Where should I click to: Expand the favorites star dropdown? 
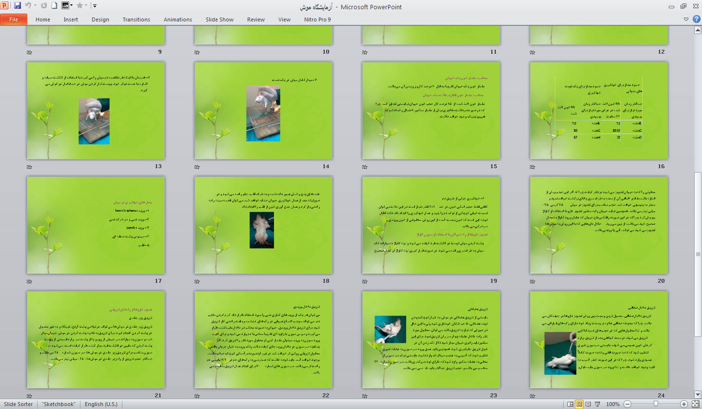pos(85,6)
